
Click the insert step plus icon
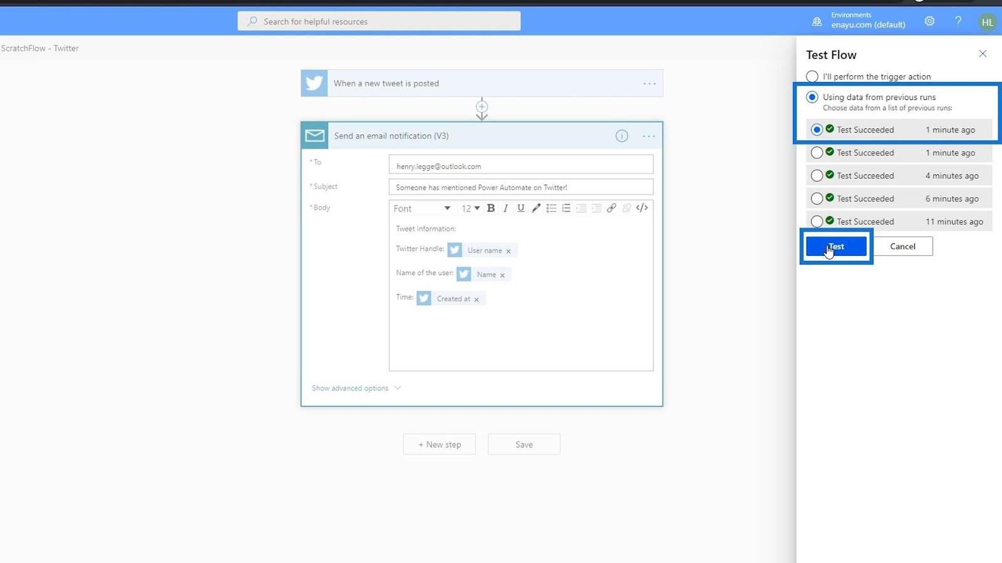pos(482,106)
